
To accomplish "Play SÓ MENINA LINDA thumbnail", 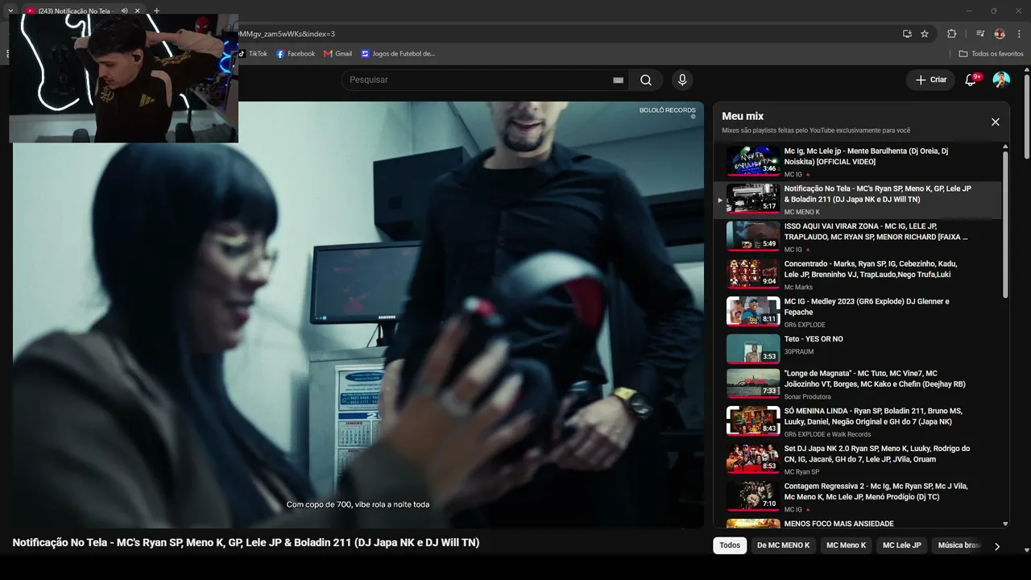I will click(753, 420).
